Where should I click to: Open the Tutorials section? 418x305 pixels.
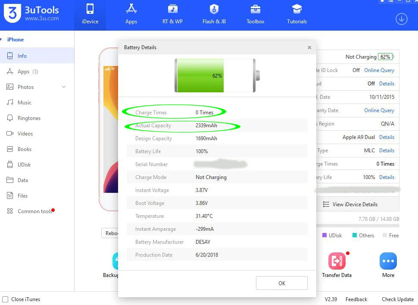click(x=297, y=15)
